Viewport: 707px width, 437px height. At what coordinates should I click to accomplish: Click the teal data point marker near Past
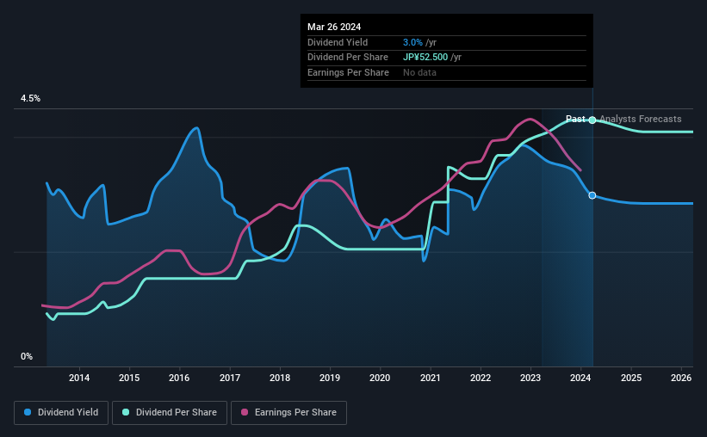(x=592, y=120)
